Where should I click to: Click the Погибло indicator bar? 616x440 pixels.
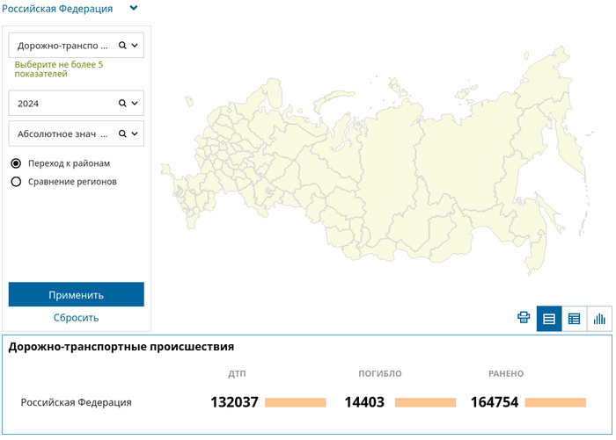425,402
